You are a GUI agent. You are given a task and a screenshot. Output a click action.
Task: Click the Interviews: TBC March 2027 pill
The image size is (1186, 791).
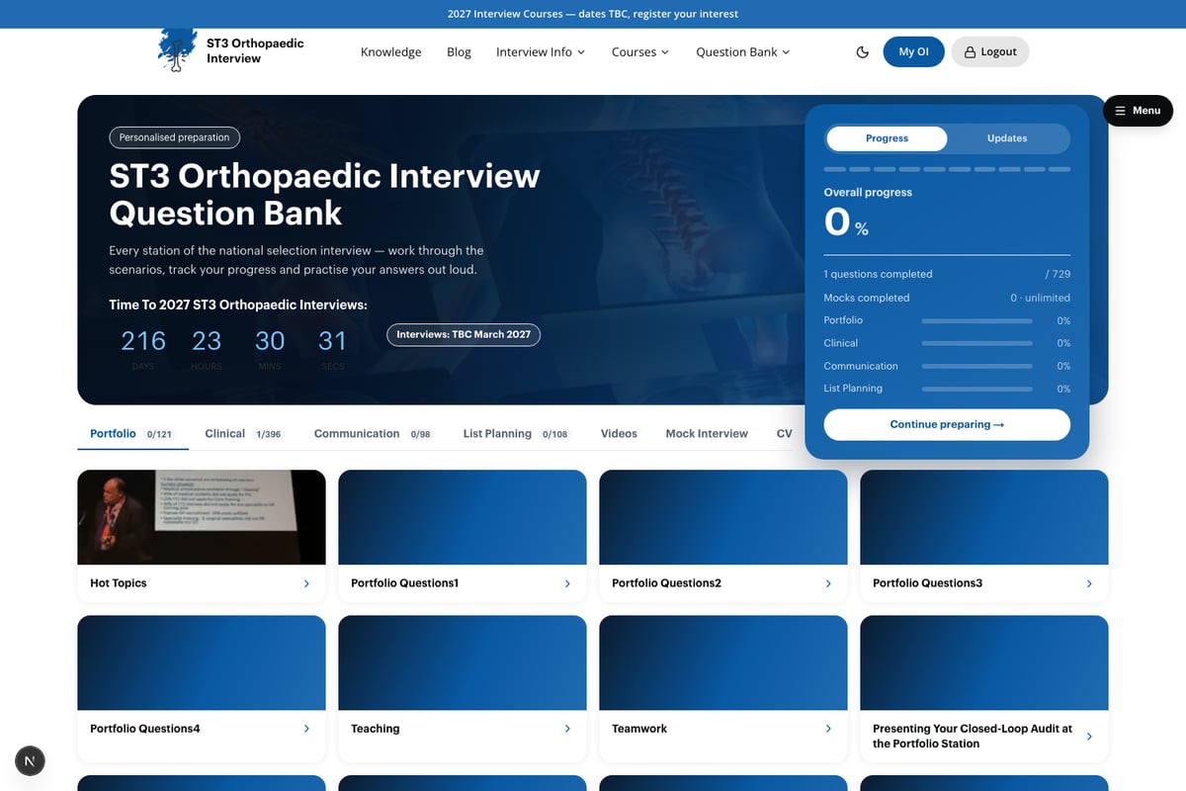(464, 335)
